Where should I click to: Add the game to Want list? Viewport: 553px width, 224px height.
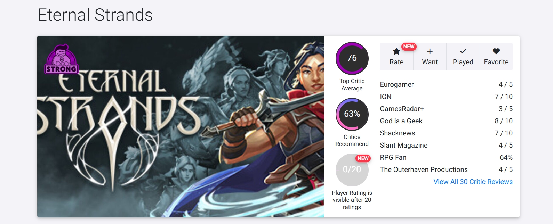point(430,57)
